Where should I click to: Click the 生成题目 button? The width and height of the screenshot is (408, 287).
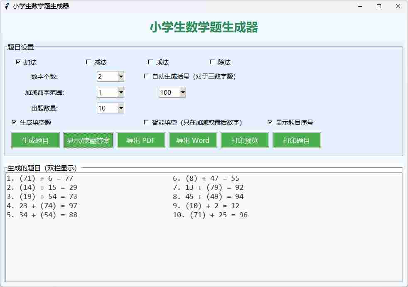tap(35, 140)
